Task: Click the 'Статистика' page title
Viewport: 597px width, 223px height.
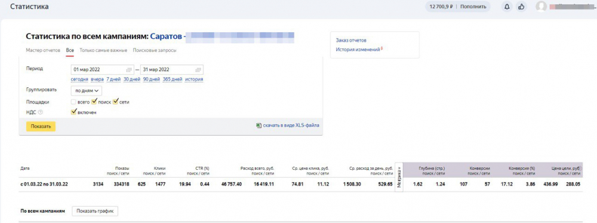Action: pyautogui.click(x=29, y=7)
